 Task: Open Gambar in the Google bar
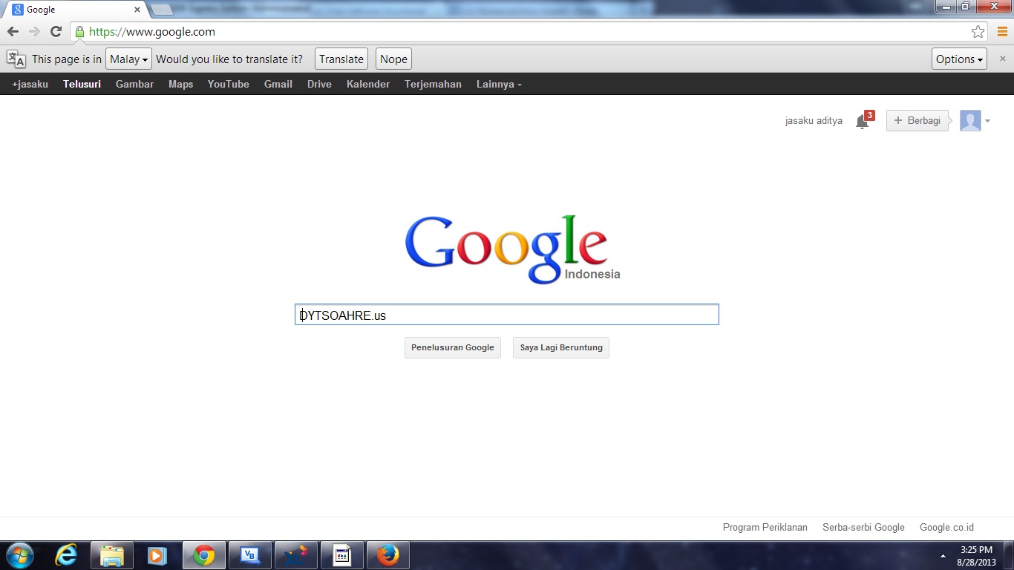[x=134, y=84]
